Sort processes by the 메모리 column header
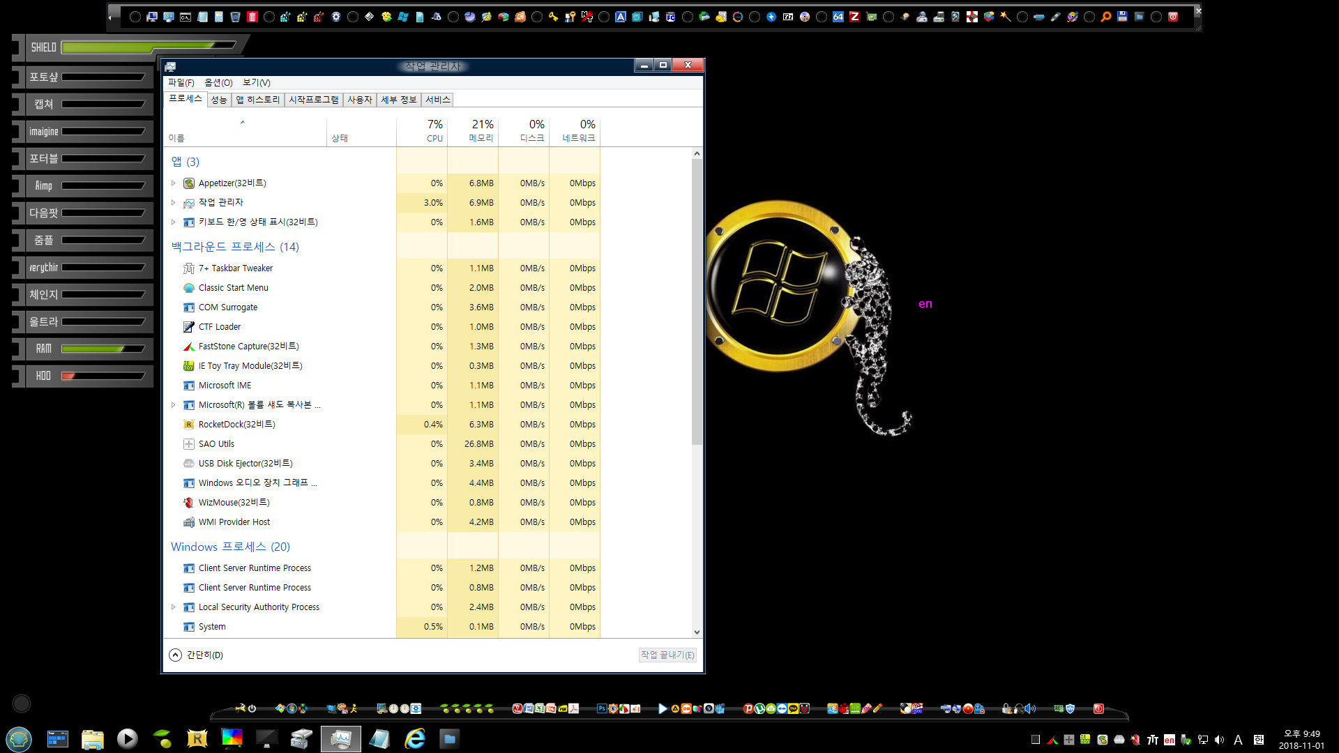The image size is (1339, 753). click(x=473, y=130)
